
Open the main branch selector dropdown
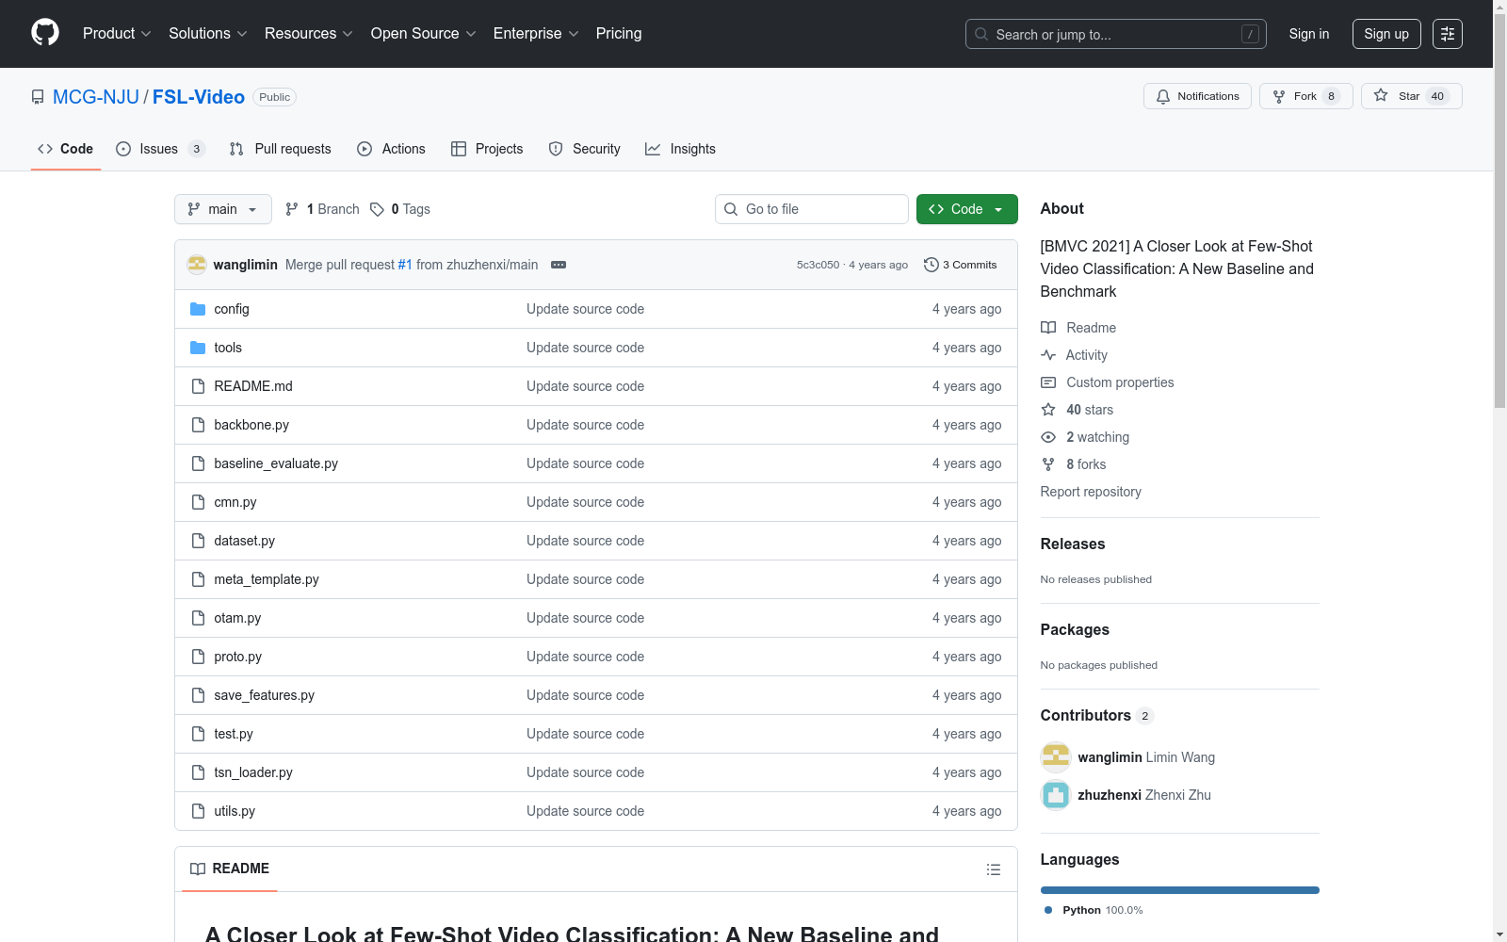223,209
